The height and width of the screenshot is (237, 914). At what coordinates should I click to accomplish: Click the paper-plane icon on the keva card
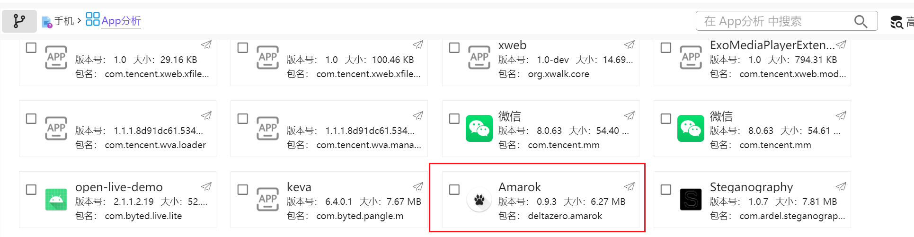(417, 186)
